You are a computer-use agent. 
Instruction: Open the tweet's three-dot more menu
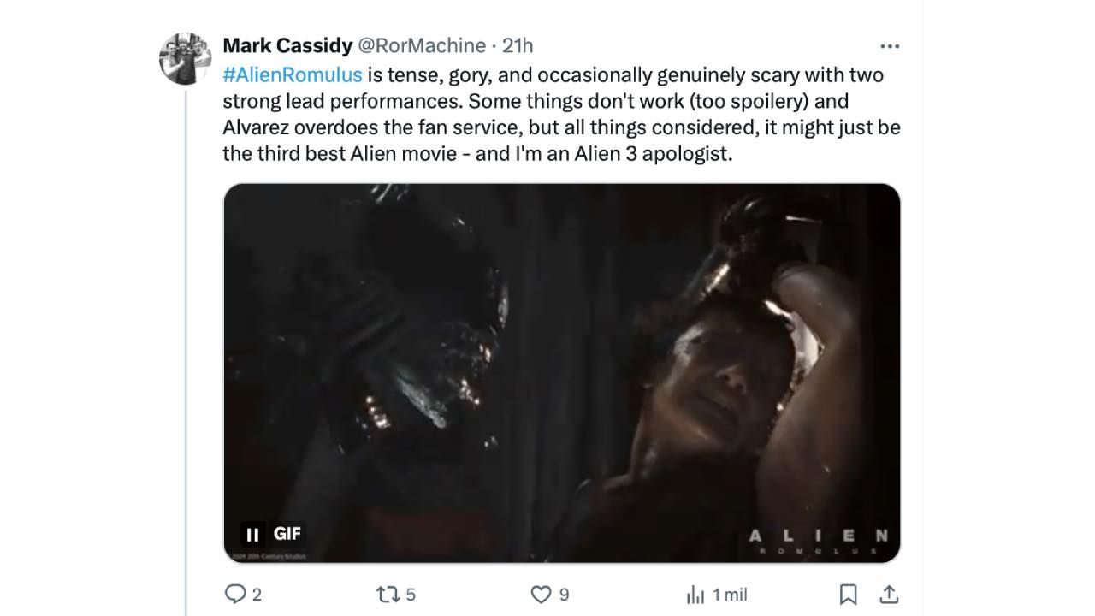(x=889, y=46)
